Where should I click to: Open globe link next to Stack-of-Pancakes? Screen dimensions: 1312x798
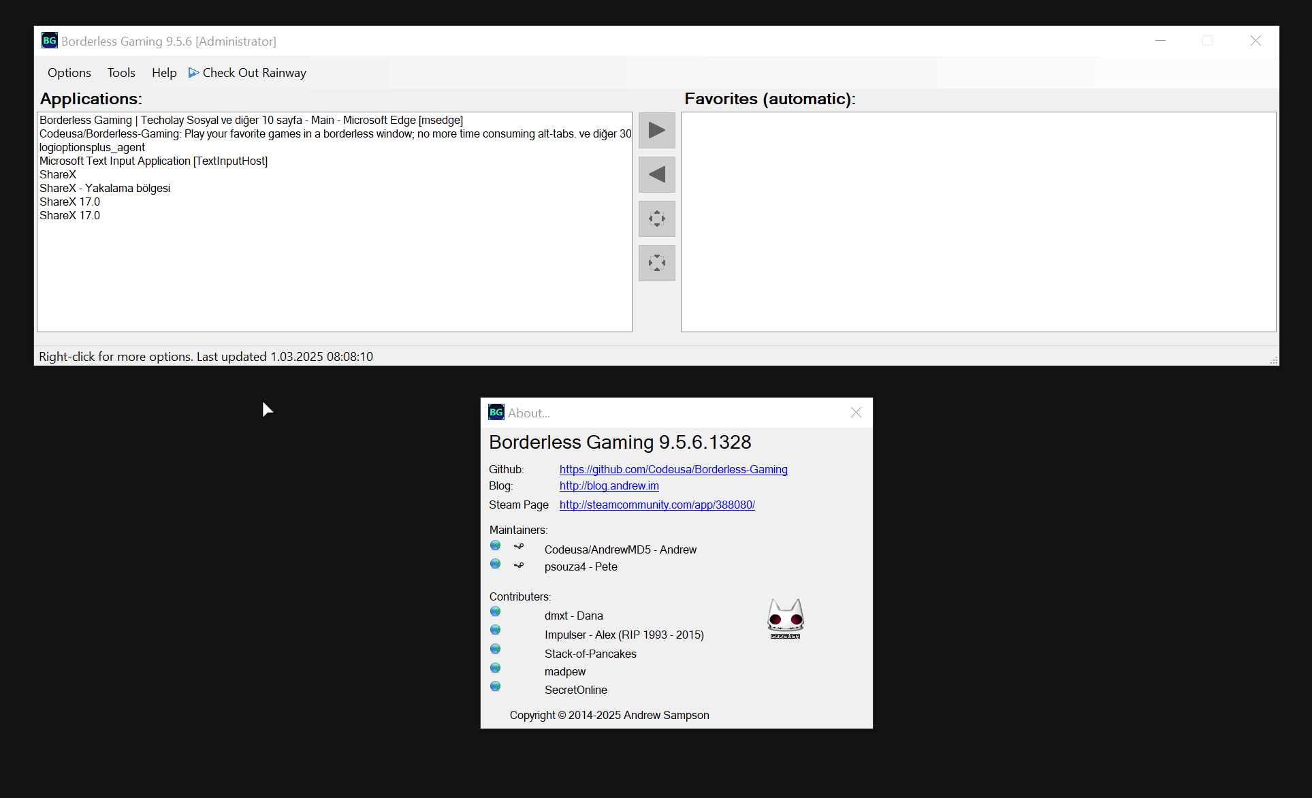495,649
